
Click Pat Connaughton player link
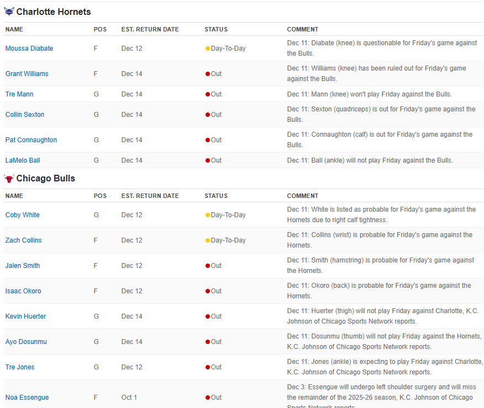coord(31,140)
